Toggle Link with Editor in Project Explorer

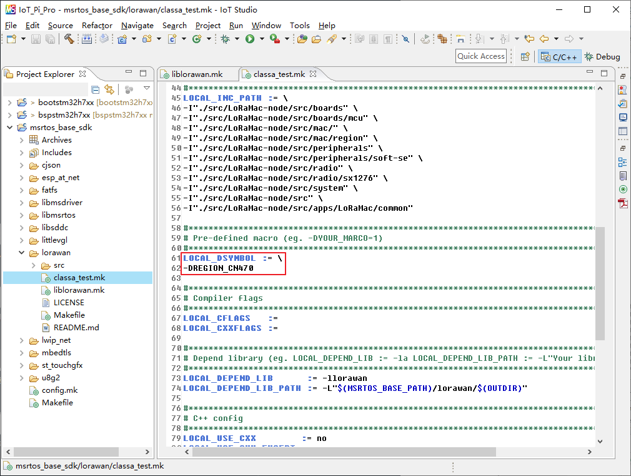109,89
